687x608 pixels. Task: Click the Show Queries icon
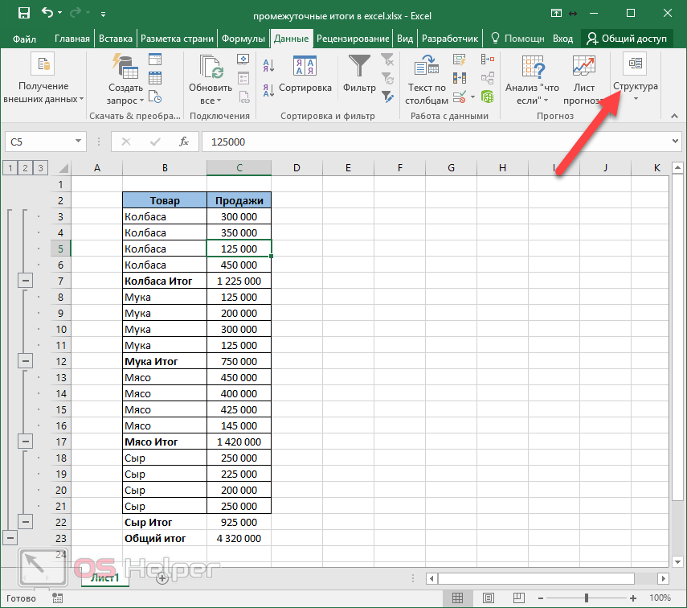(155, 60)
